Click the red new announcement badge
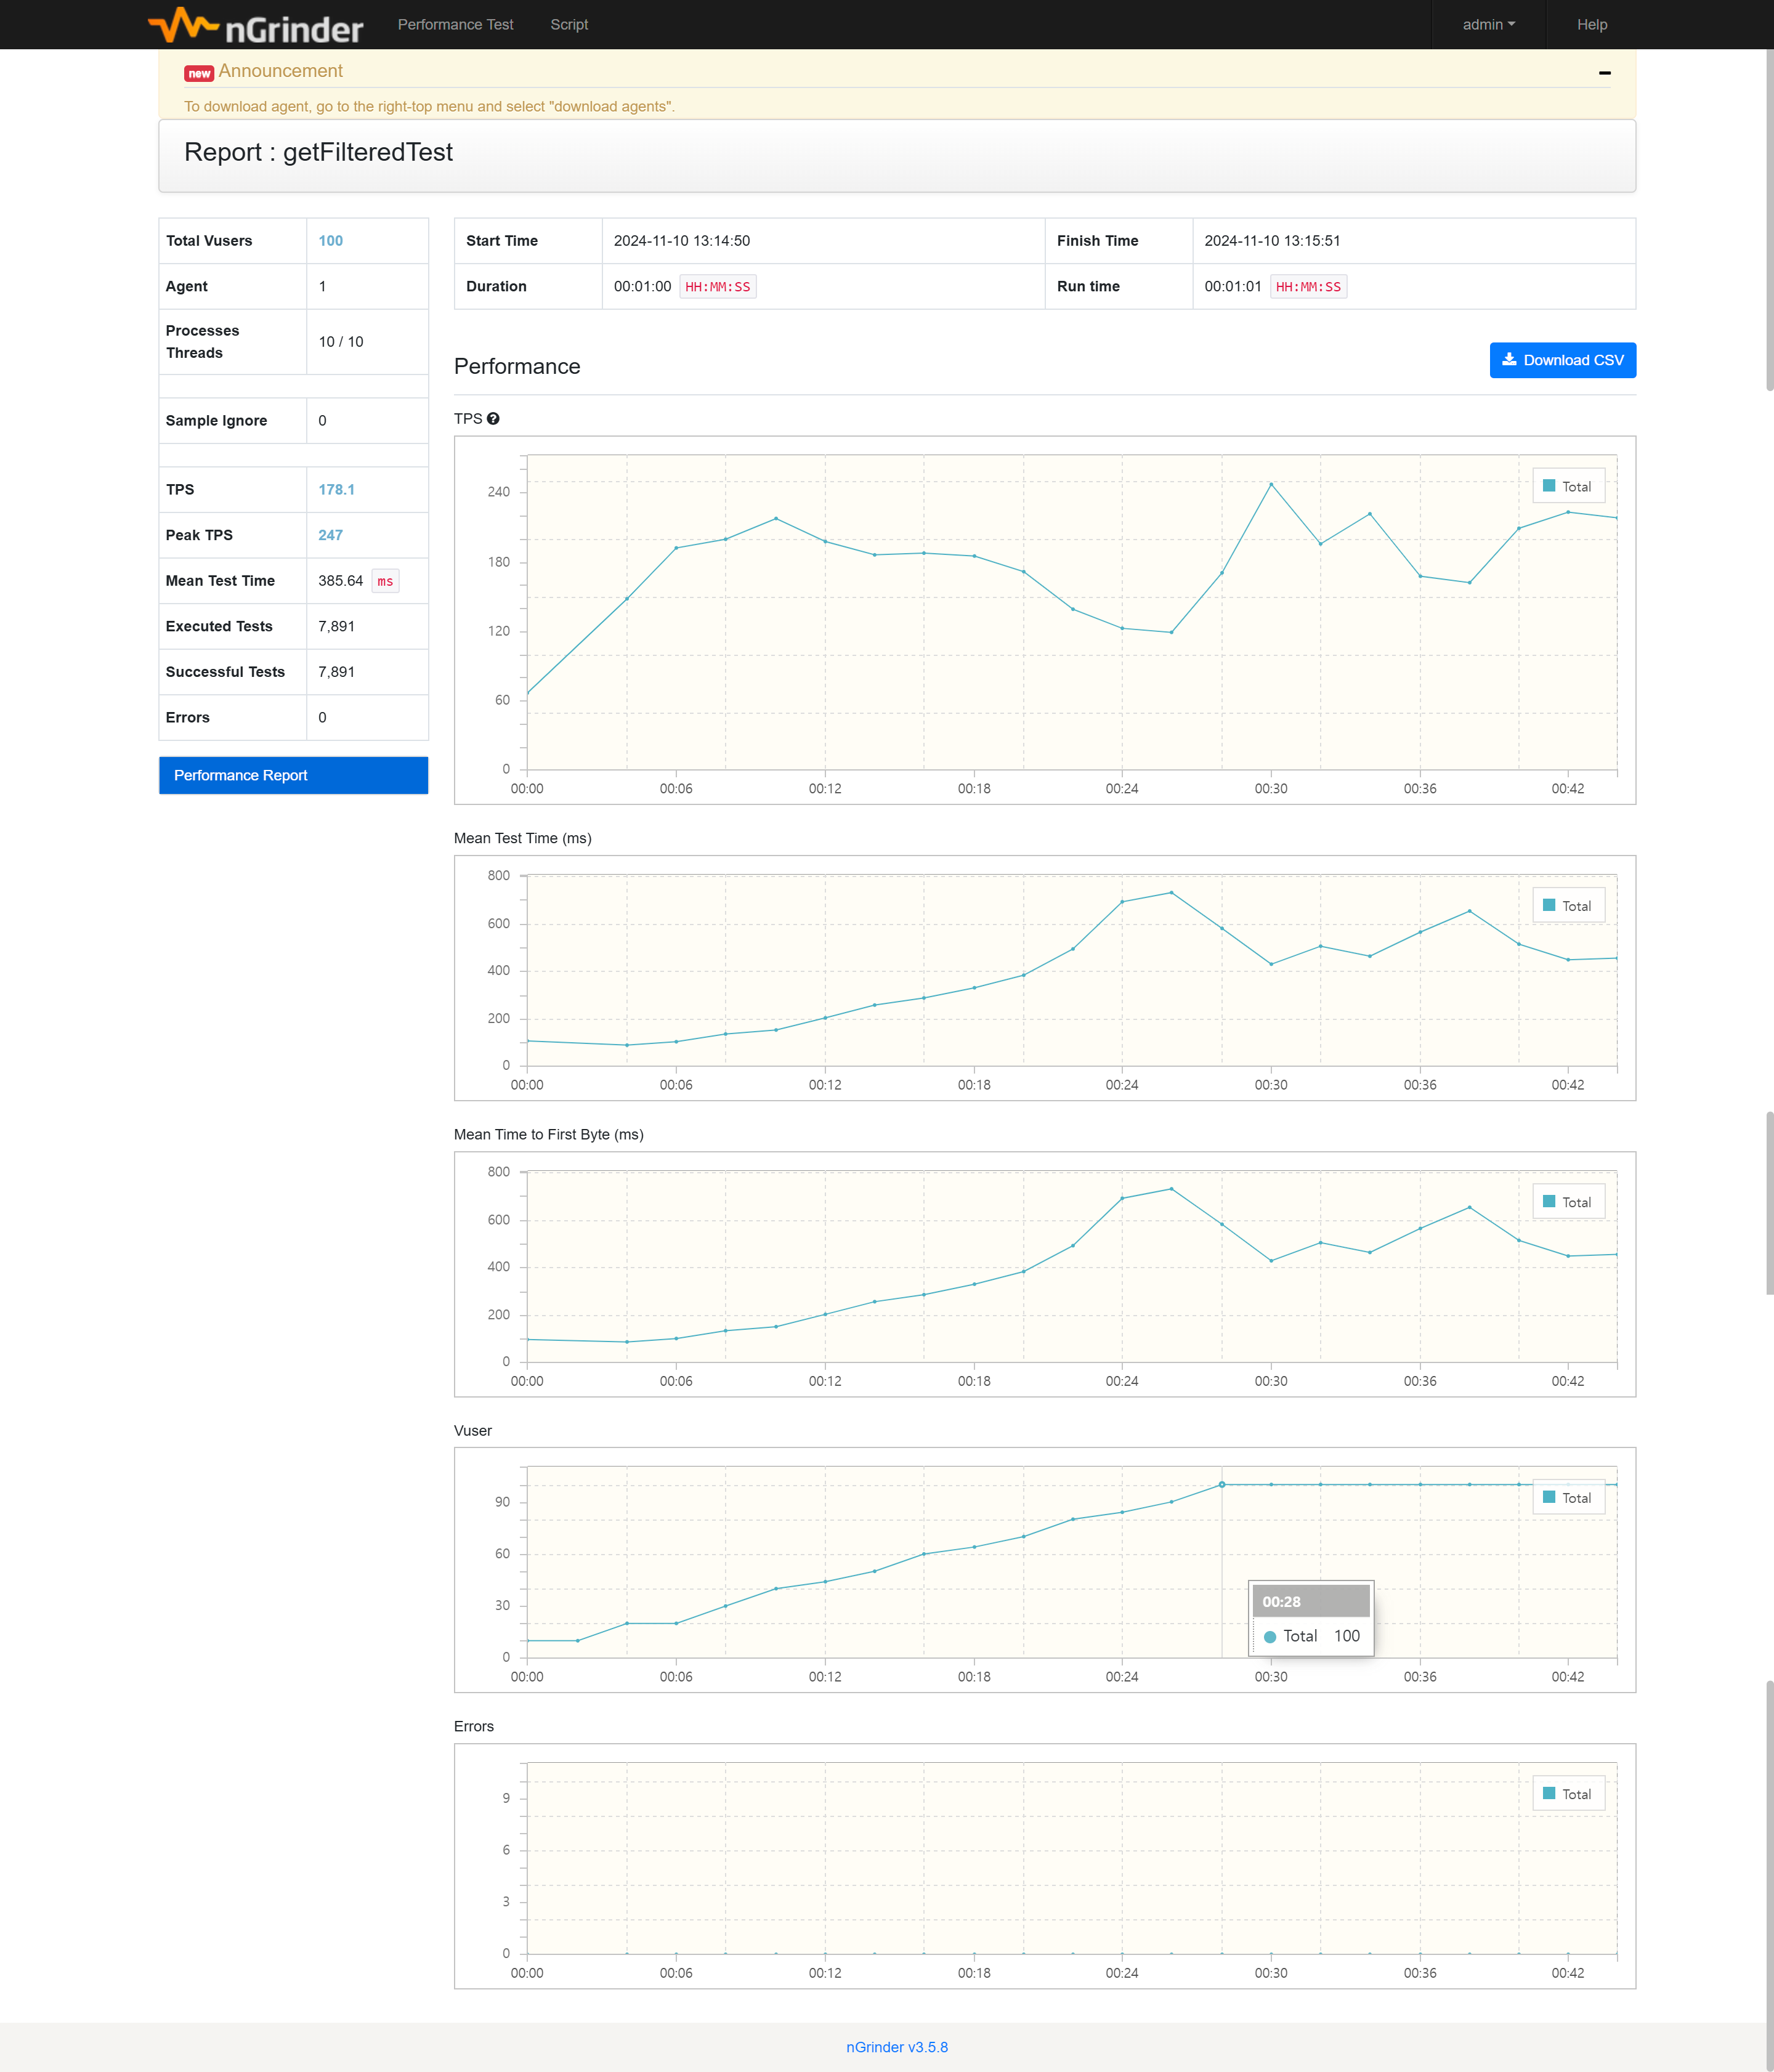 point(199,73)
